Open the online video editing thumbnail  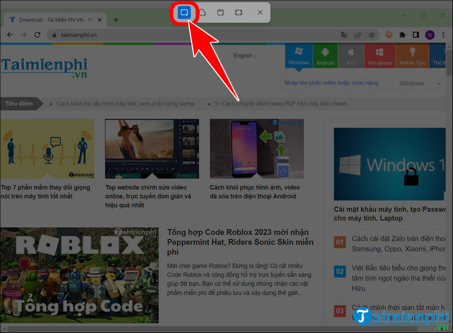coord(152,149)
